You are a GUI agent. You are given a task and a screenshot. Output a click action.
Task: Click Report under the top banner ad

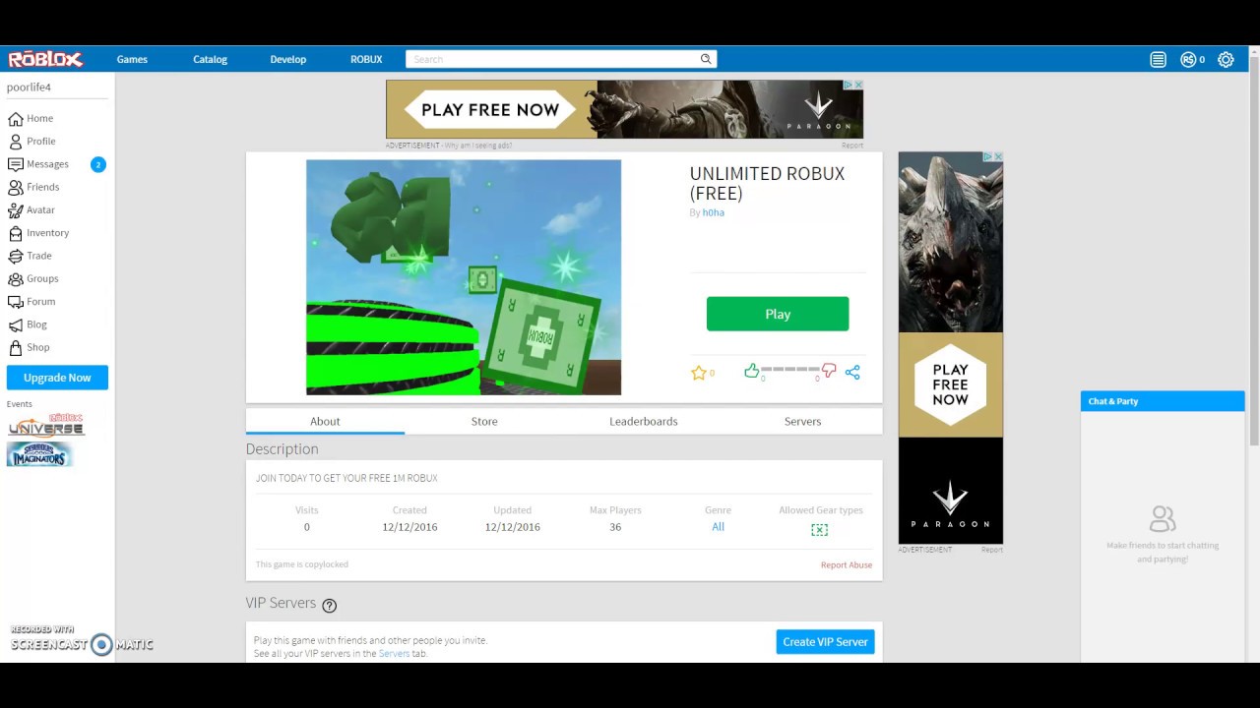pyautogui.click(x=852, y=146)
